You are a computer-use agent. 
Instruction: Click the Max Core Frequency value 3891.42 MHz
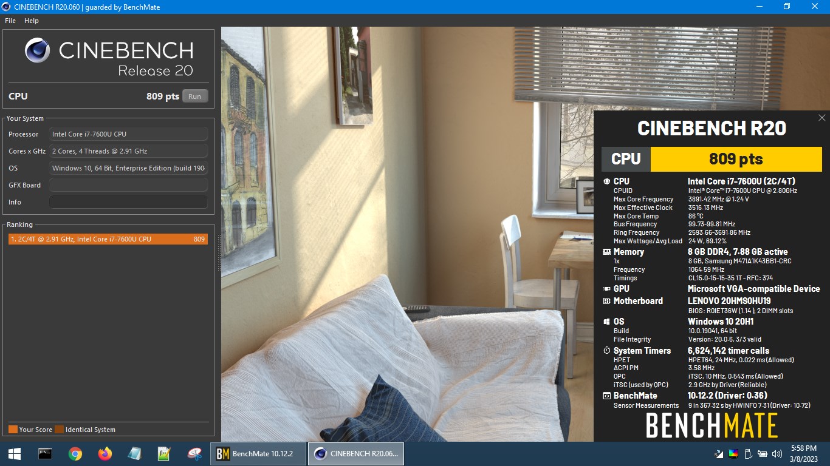(x=718, y=199)
